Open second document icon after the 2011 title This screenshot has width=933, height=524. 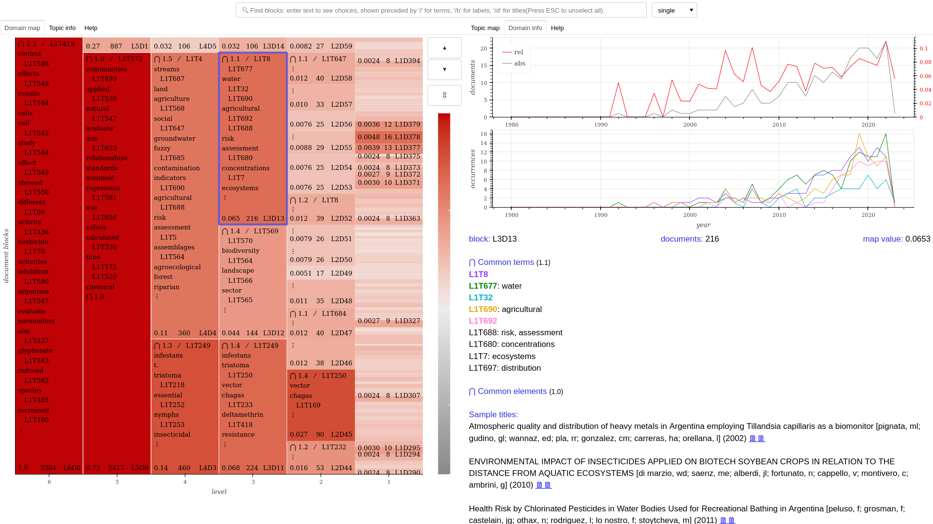tap(732, 521)
